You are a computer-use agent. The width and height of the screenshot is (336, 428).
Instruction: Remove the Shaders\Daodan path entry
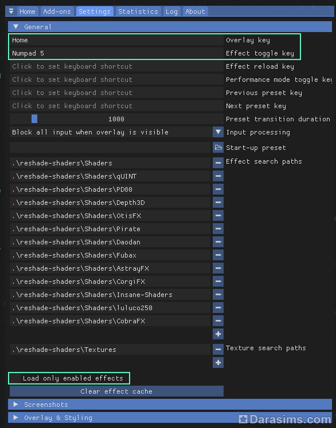[218, 242]
